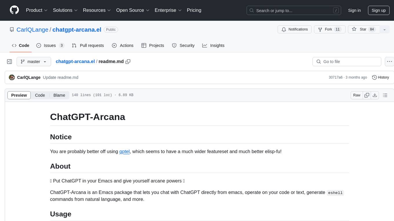Viewport: 394px width, 221px height.
Task: Click the Sign up button
Action: pos(379,10)
